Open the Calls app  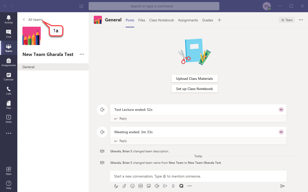click(x=9, y=91)
